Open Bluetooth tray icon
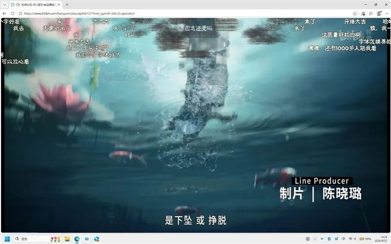The height and width of the screenshot is (244, 391). 329,239
